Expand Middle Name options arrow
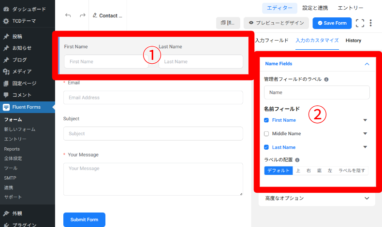Viewport: 382px width, 227px height. (365, 133)
